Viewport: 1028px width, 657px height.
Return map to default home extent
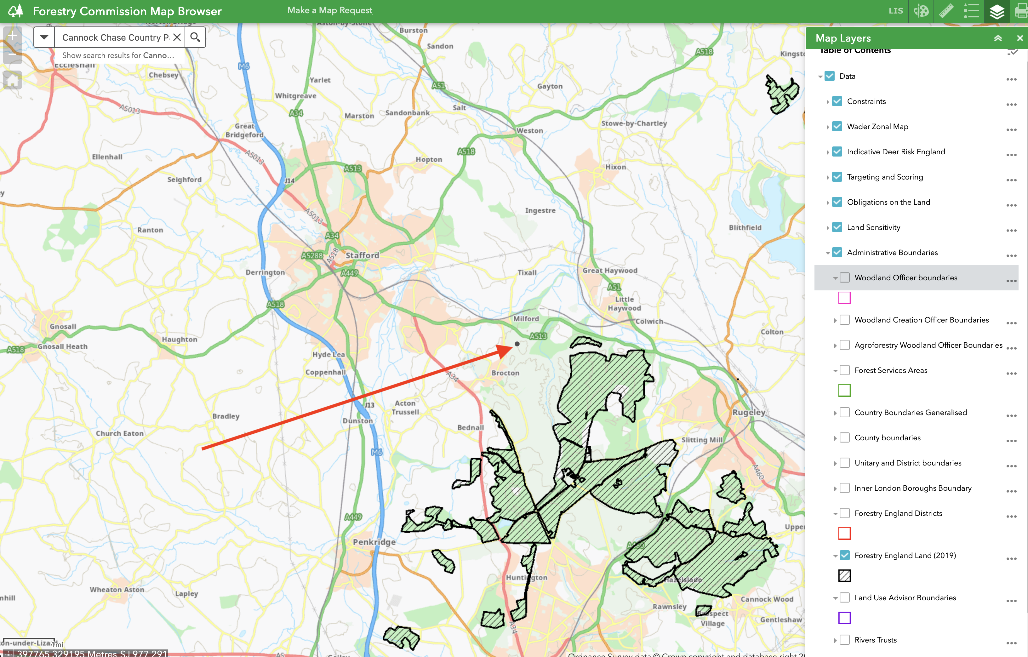12,80
